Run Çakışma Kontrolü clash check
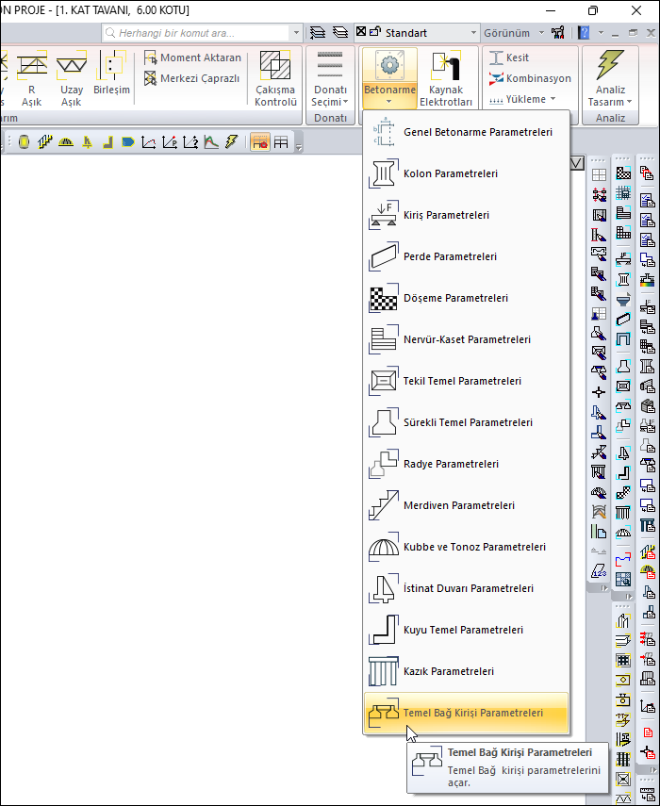Viewport: 660px width, 806px height. [275, 78]
